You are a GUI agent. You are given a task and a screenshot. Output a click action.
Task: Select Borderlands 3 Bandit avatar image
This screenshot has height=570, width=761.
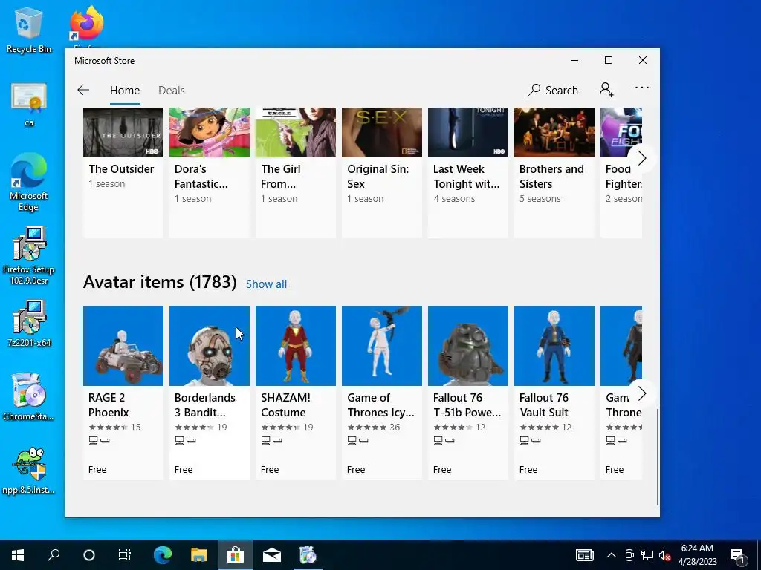click(209, 346)
